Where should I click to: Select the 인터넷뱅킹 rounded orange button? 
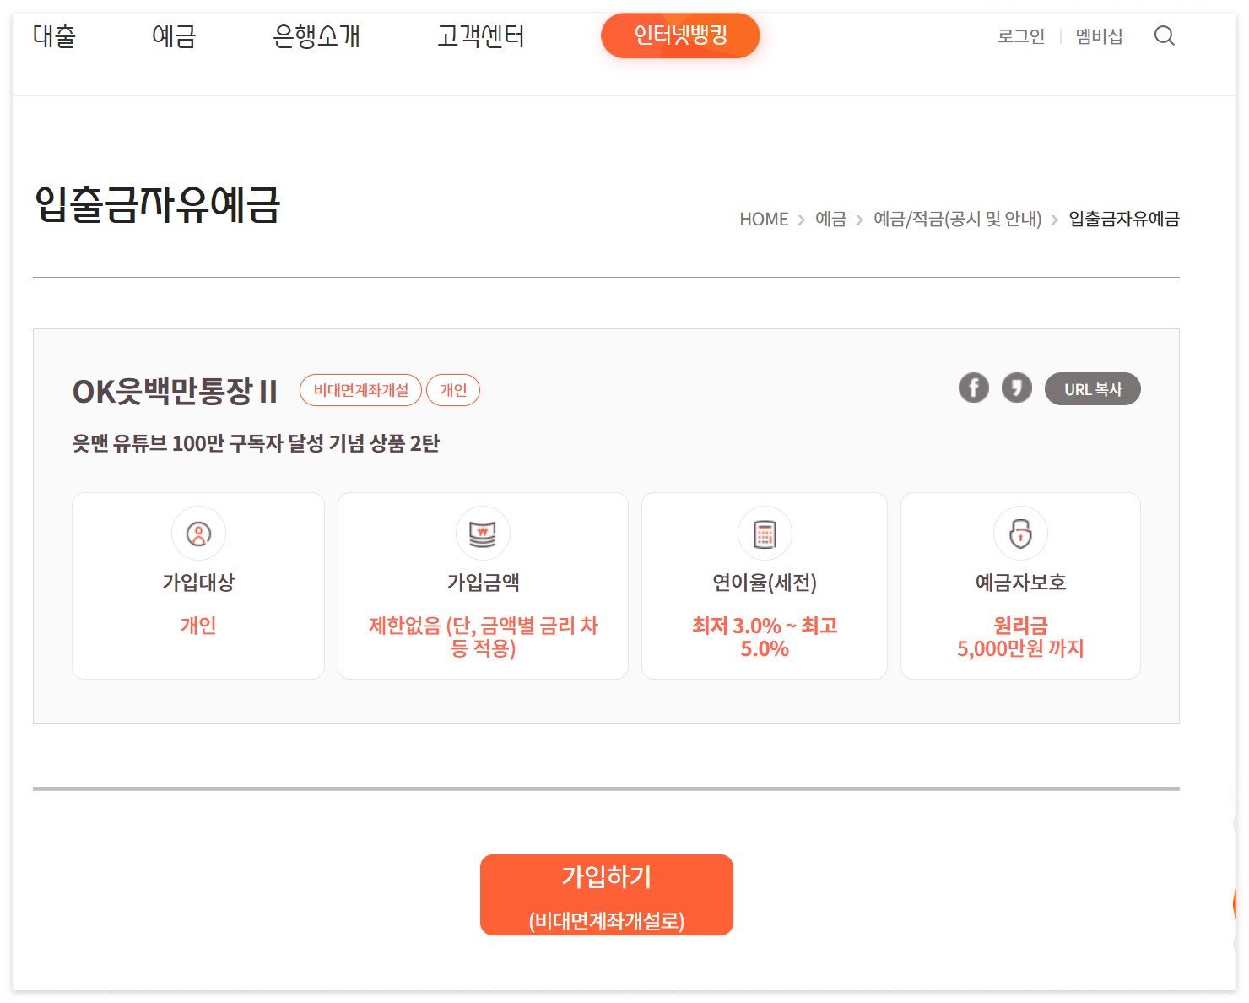coord(680,35)
